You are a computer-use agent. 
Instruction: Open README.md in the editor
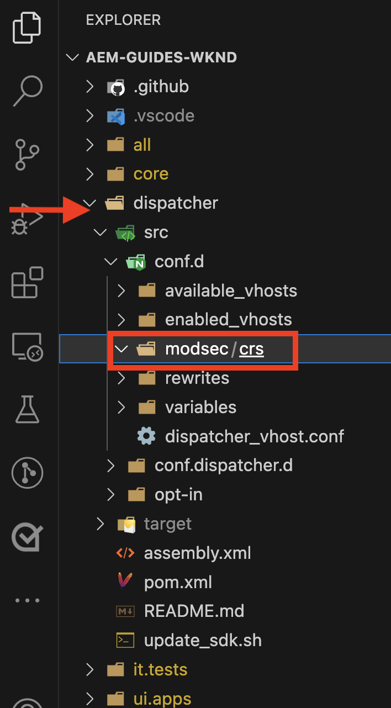click(194, 611)
